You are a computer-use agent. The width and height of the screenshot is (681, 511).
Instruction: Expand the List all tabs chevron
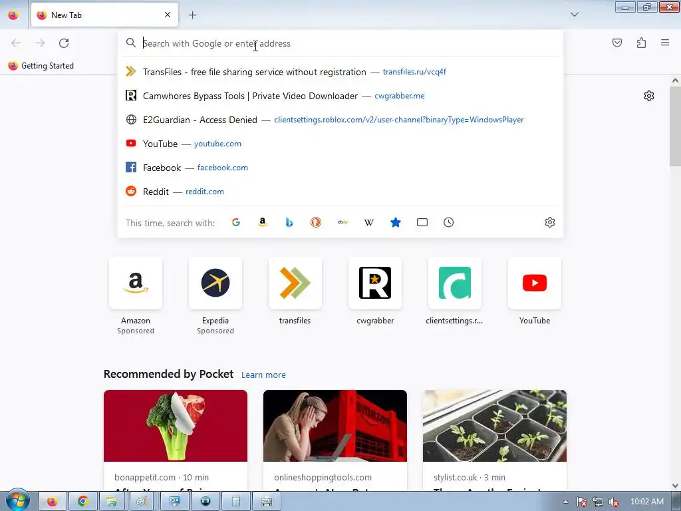[x=575, y=15]
